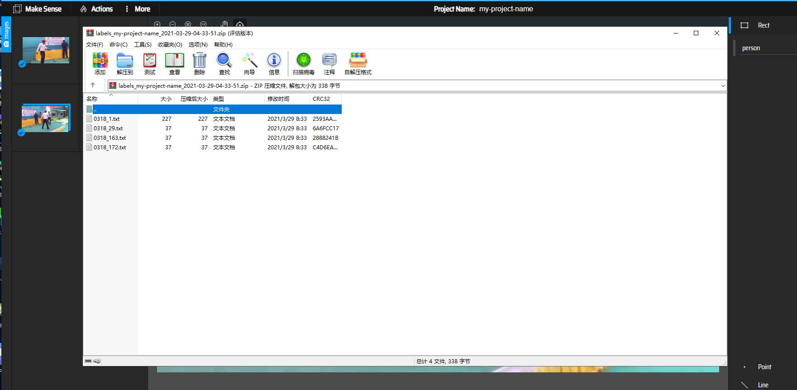Open the View (查看) book icon
Screen dimensions: 797x390
point(175,63)
